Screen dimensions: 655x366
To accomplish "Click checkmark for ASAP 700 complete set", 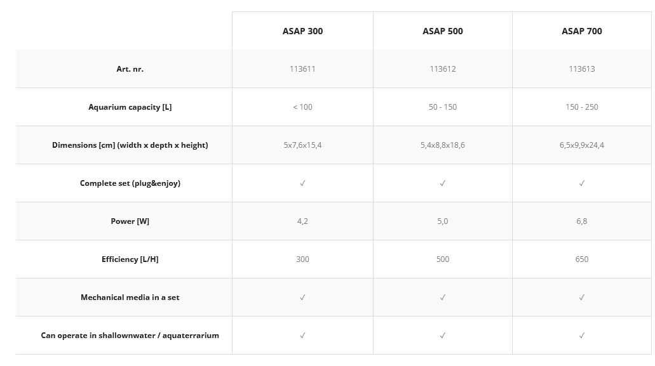I will click(x=582, y=183).
